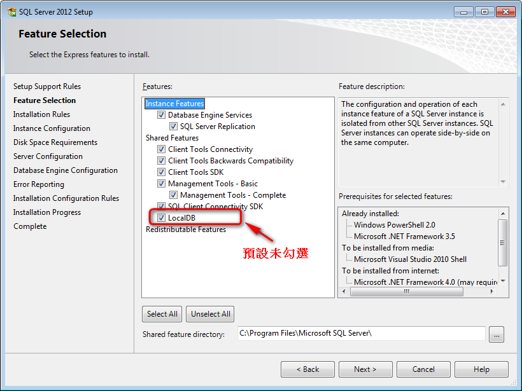Click prerequisites horizontal scrollbar thumb
522x391 pixels.
(407, 292)
